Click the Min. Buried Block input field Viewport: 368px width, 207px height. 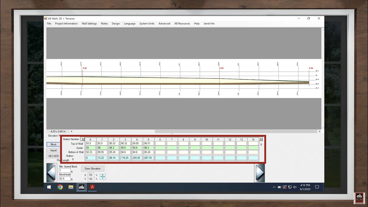(65, 170)
